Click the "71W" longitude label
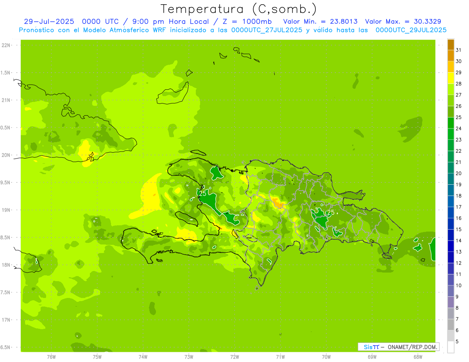This screenshot has width=469, height=362. coord(280,357)
